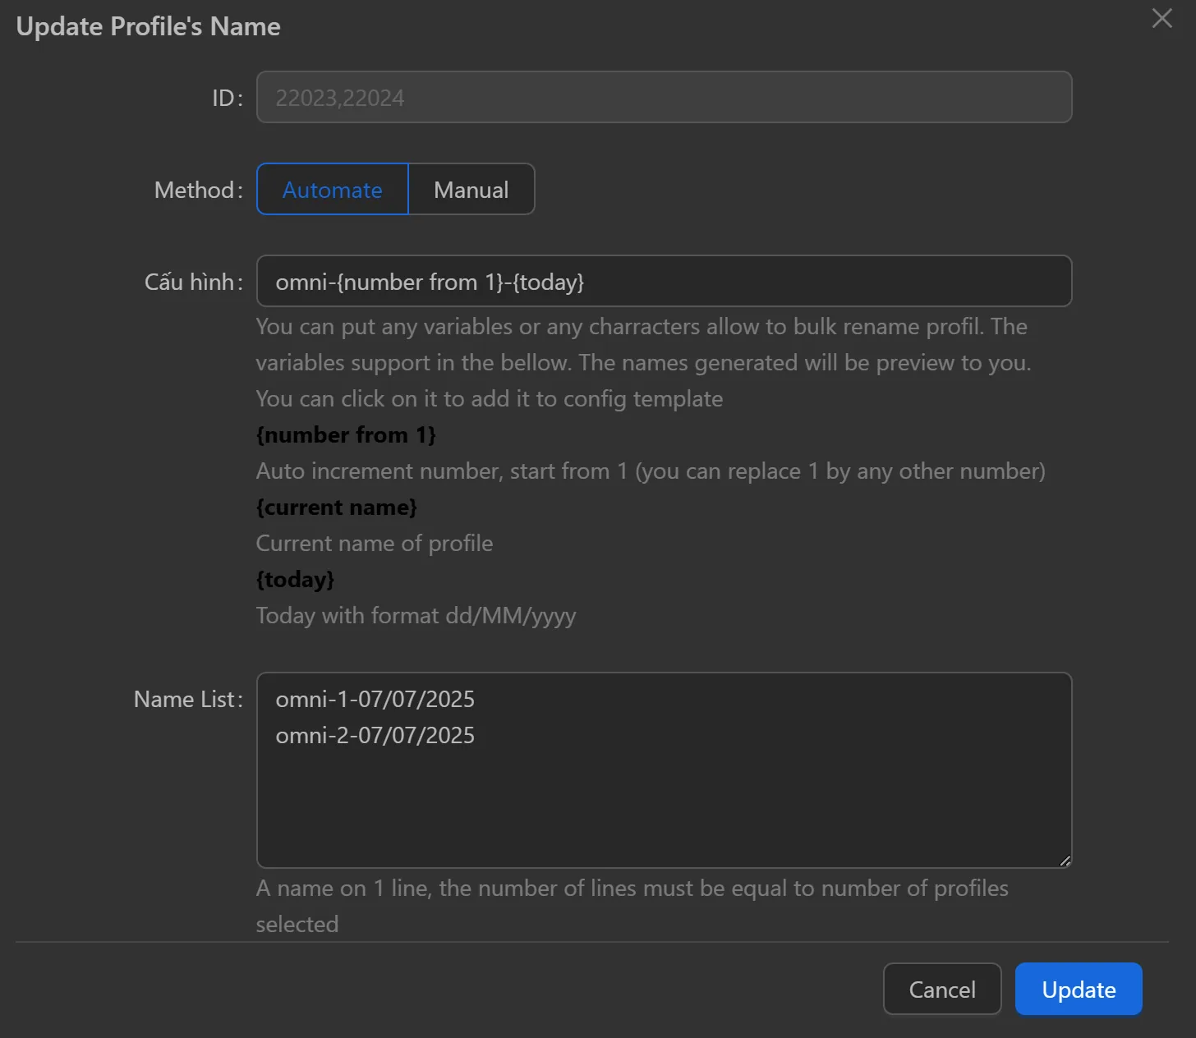
Task: Click the Cancel button
Action: click(941, 989)
